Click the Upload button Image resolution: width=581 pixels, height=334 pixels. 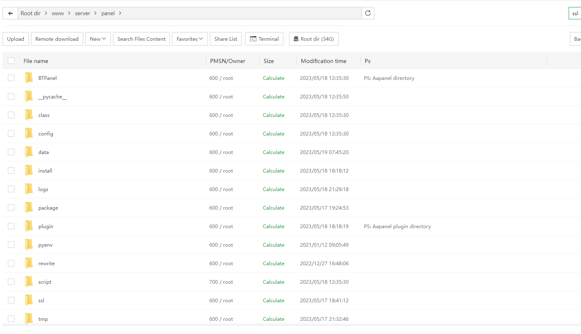coord(16,39)
